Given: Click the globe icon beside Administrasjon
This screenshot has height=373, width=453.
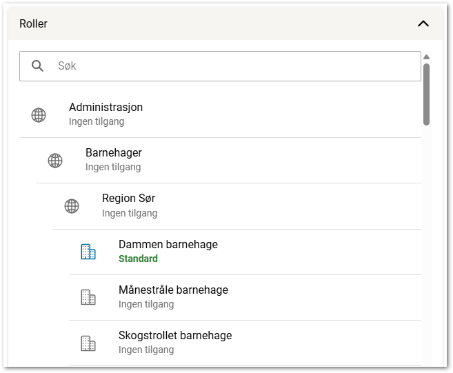Looking at the screenshot, I should [39, 115].
